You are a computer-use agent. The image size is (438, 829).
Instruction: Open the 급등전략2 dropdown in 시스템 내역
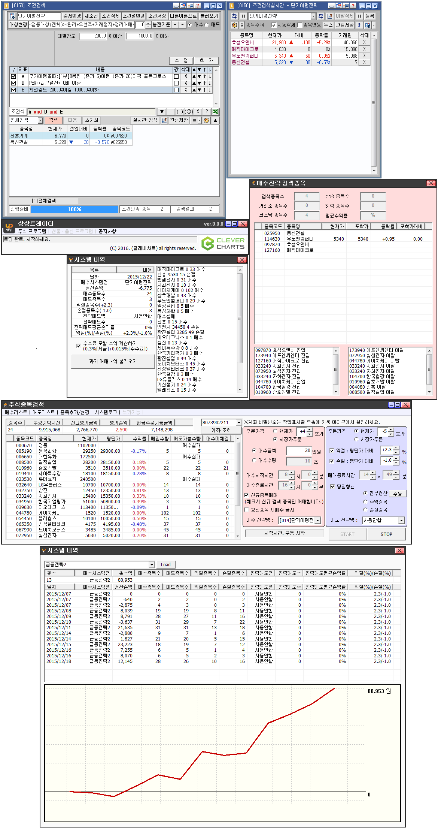pos(152,564)
